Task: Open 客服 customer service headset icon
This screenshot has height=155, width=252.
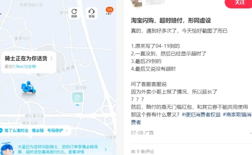Action: (92, 13)
